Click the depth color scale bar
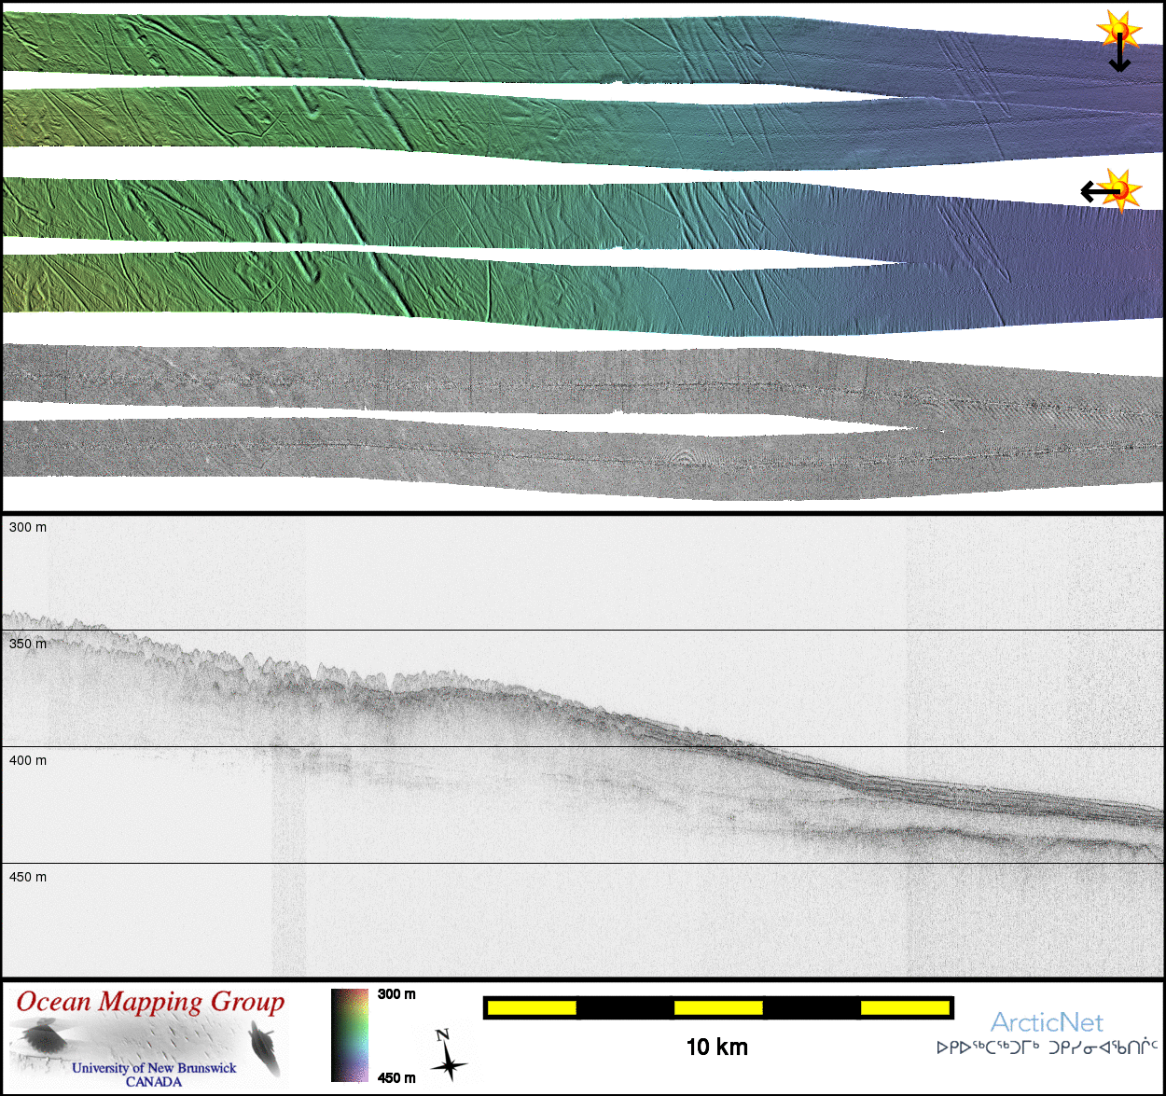 coord(350,1035)
